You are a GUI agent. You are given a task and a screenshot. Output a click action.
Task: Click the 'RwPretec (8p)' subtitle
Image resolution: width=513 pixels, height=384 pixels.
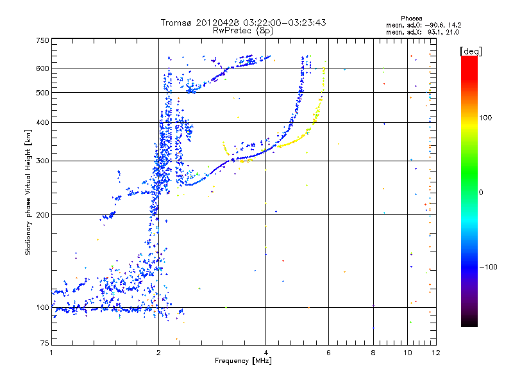(243, 31)
